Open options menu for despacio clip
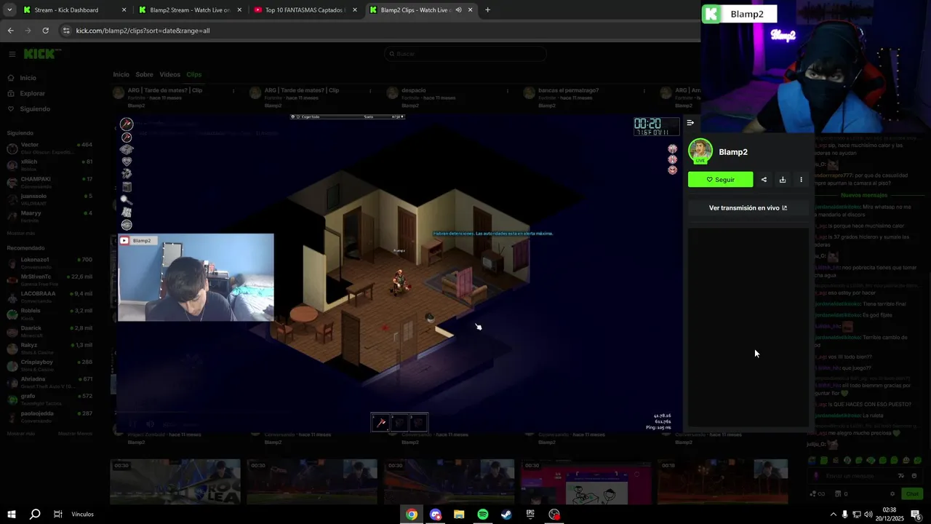This screenshot has width=931, height=524. pos(507,91)
